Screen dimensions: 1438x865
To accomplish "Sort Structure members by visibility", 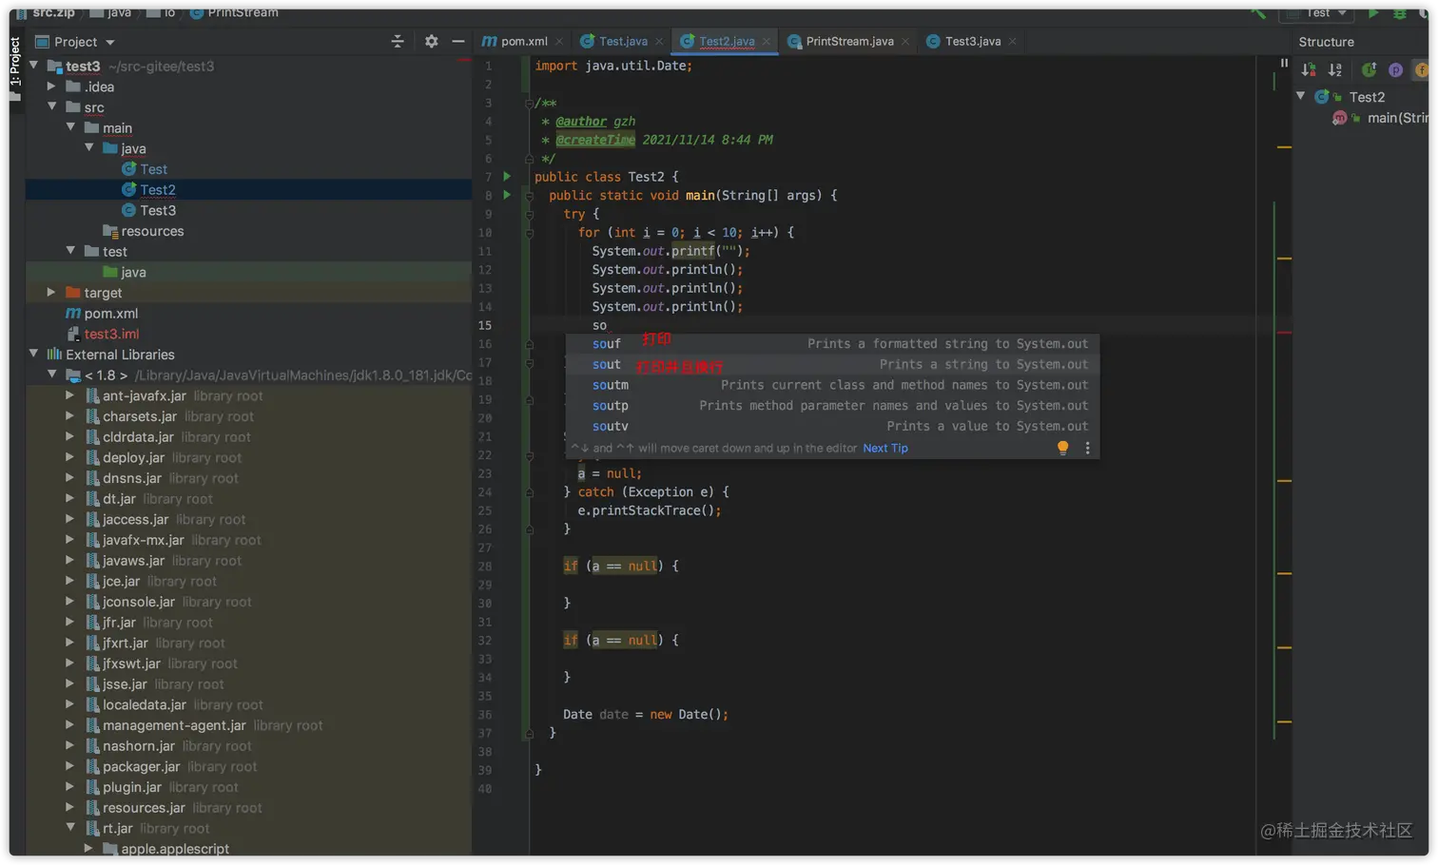I will tap(1309, 69).
